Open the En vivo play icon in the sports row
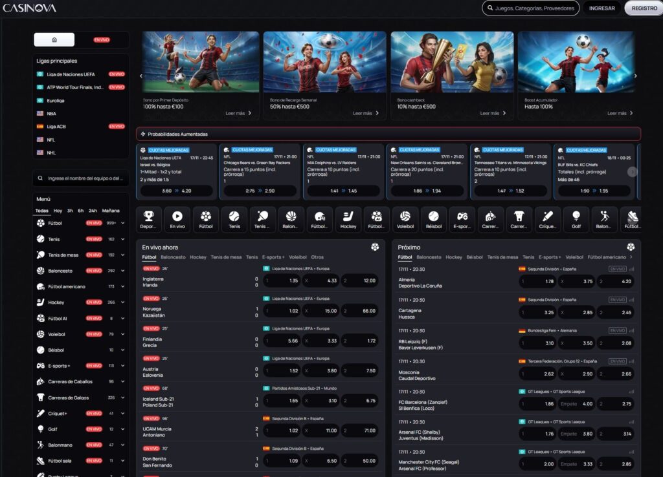Viewport: 663px width, 477px height. click(177, 219)
